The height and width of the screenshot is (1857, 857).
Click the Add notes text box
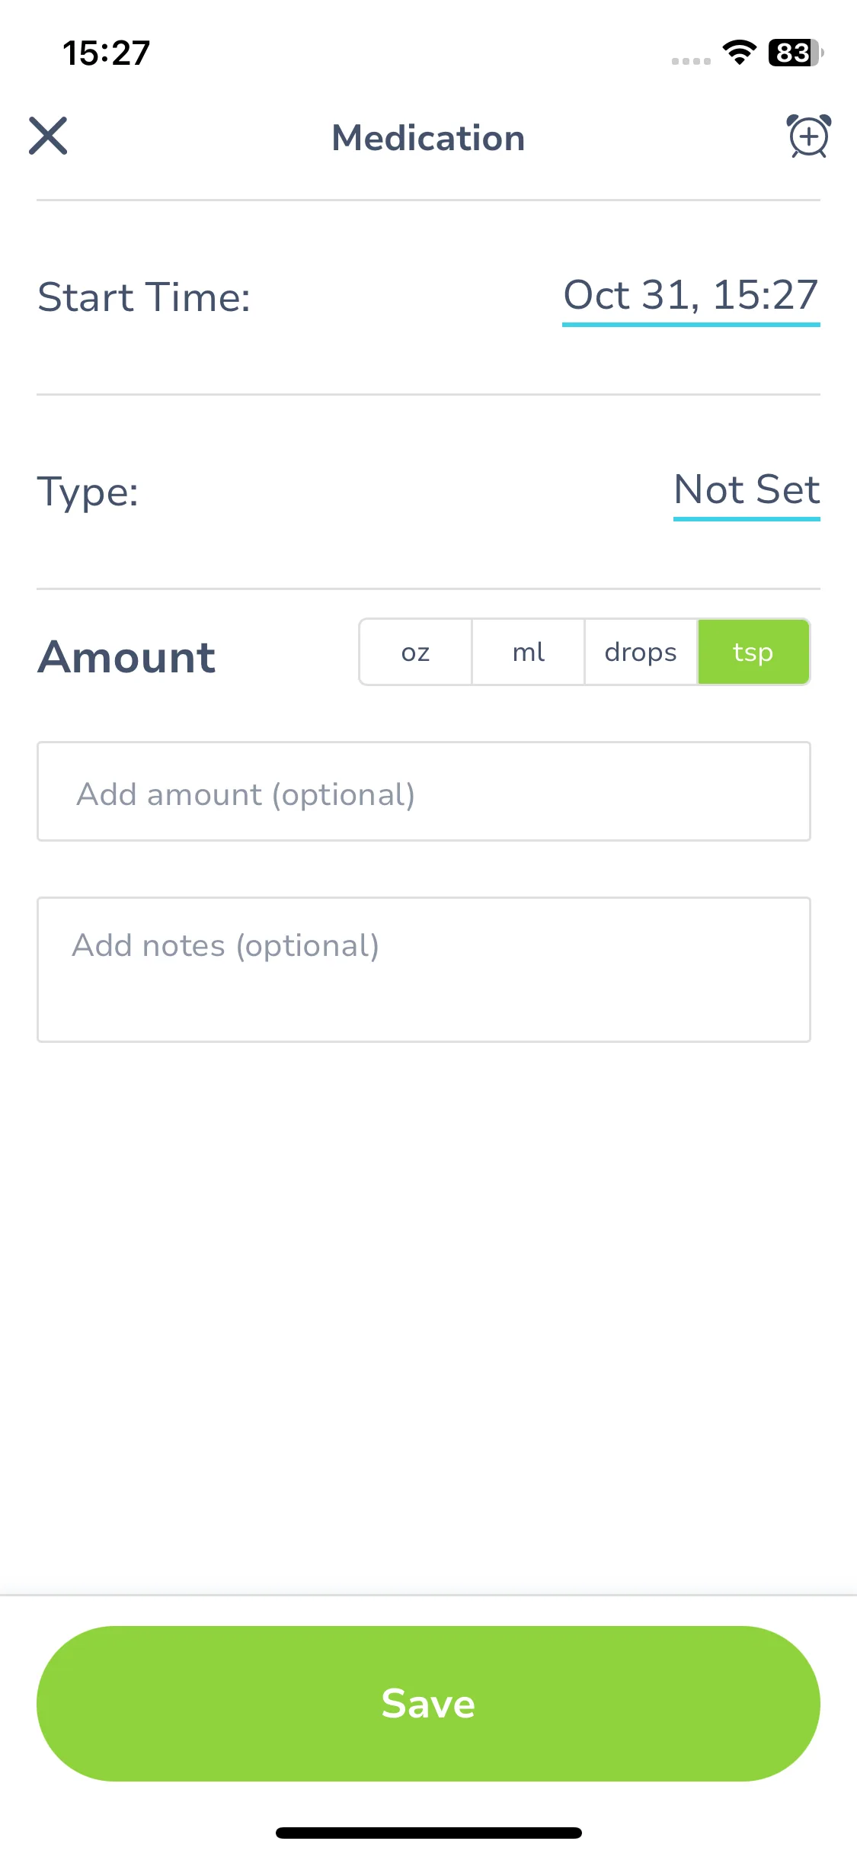pos(424,970)
